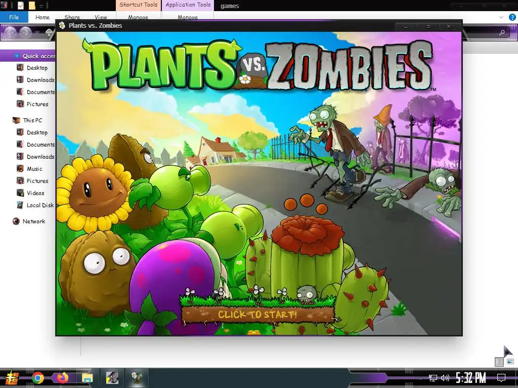Open the Music folder in sidebar

(x=29, y=169)
